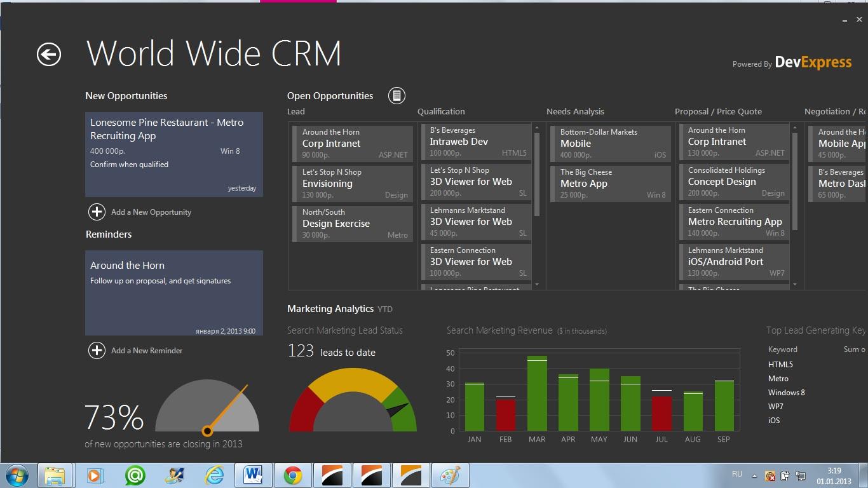
Task: Open the Paint palette icon in the taskbar
Action: [450, 475]
